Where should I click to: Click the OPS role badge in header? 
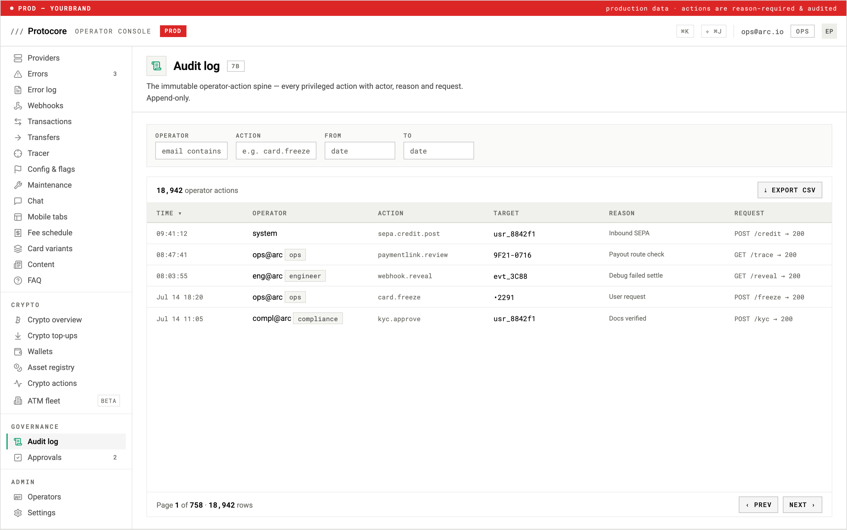803,31
